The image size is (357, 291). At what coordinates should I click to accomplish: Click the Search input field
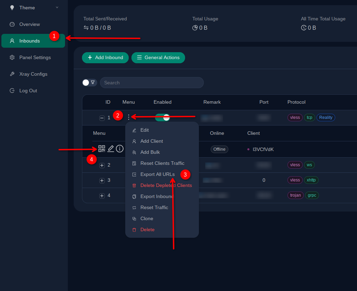coord(152,83)
